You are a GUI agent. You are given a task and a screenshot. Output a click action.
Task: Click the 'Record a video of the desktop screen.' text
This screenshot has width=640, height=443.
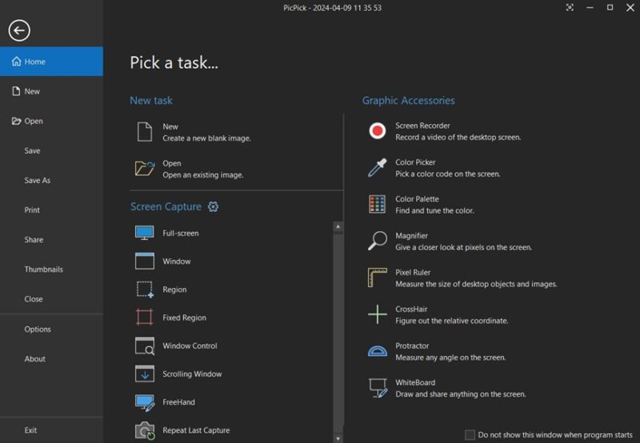(x=458, y=138)
